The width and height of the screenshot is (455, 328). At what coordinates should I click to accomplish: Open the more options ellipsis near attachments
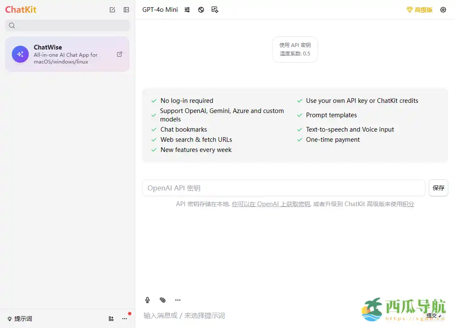pos(177,300)
